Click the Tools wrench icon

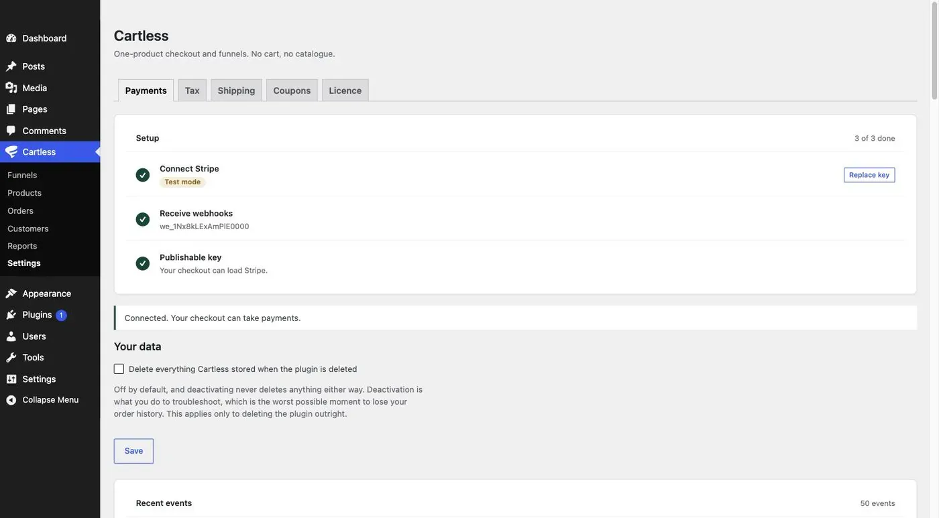tap(11, 358)
